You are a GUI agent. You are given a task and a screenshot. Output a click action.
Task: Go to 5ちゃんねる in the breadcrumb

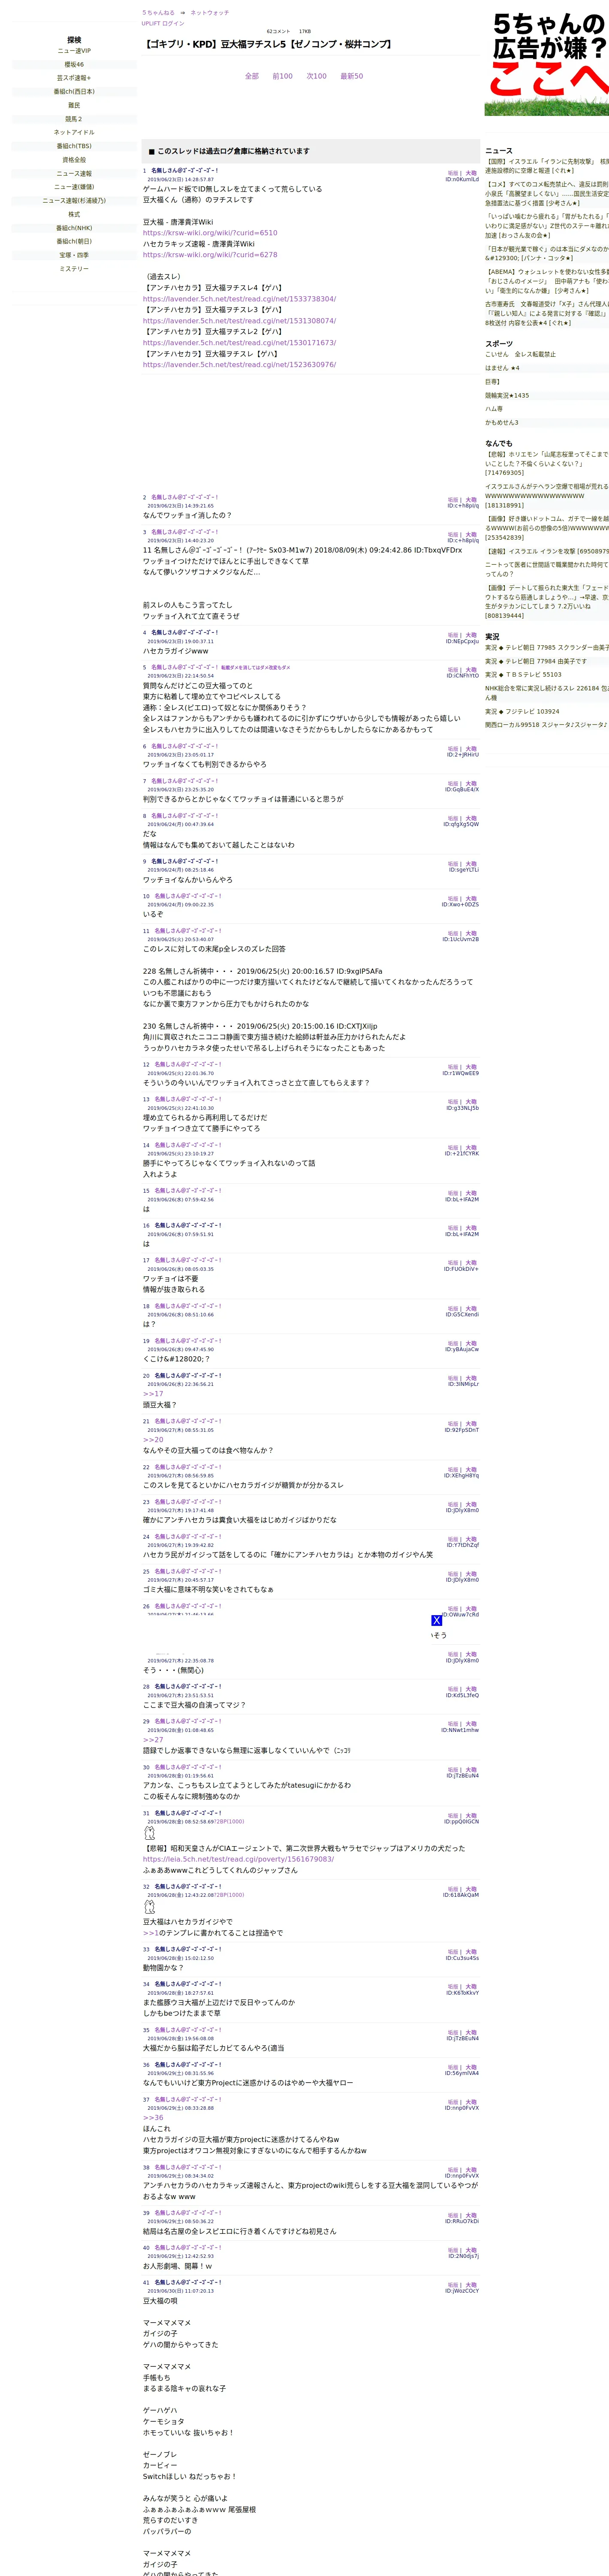coord(158,13)
